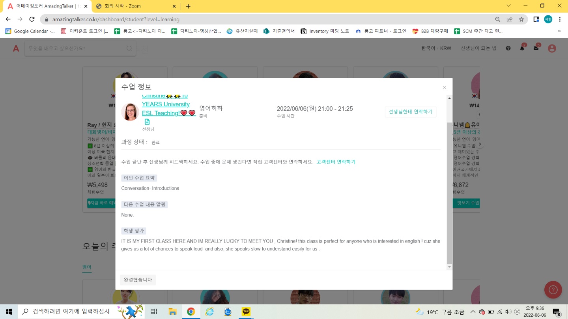Go forward in browser history
The height and width of the screenshot is (319, 568).
[20, 19]
